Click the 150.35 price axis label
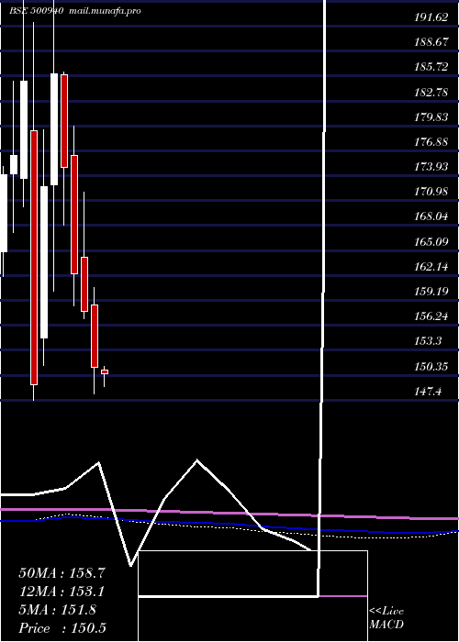 point(431,367)
